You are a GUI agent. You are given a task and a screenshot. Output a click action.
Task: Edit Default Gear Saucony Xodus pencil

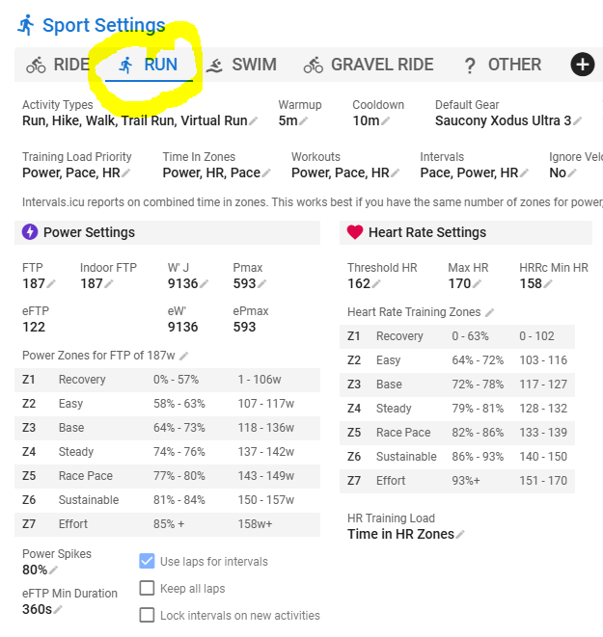(x=577, y=121)
